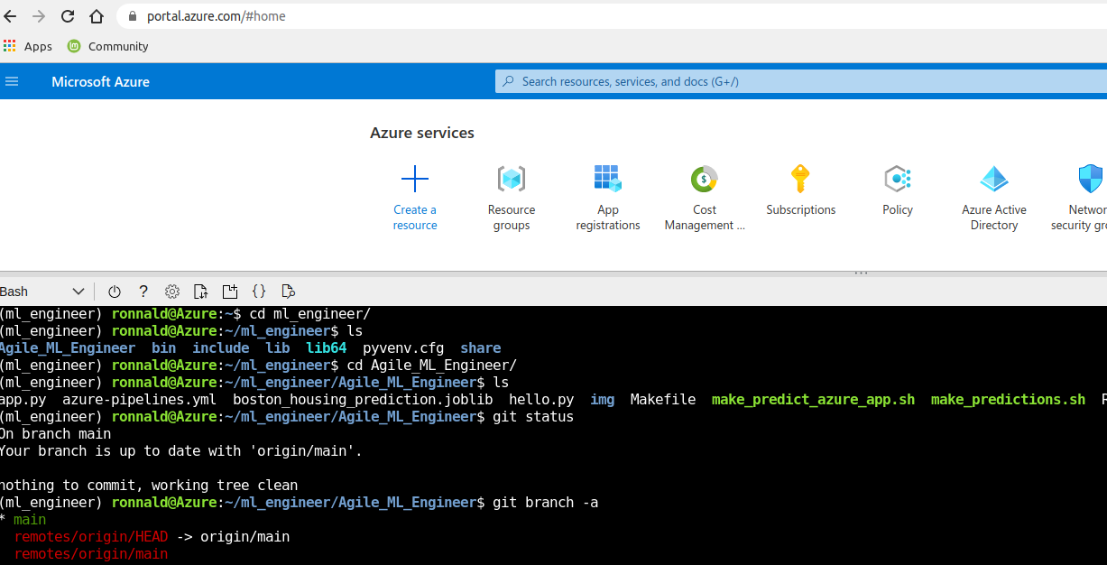The image size is (1107, 565).
Task: Click 'lib64' in terminal ls output
Action: (327, 347)
